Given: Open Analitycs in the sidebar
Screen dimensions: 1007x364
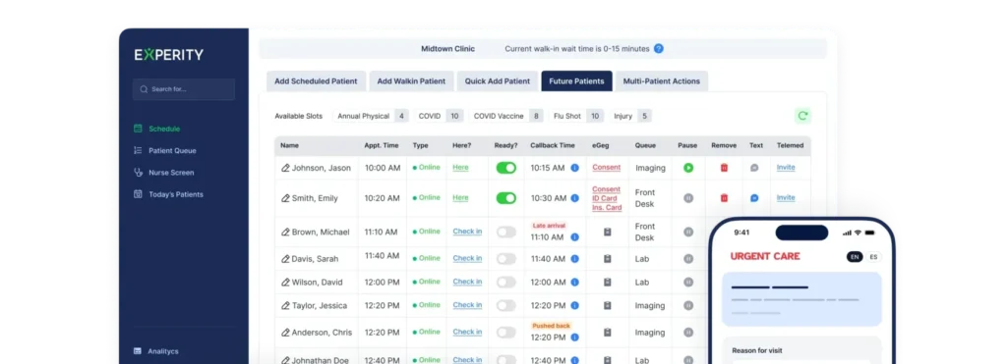Looking at the screenshot, I should coord(155,351).
